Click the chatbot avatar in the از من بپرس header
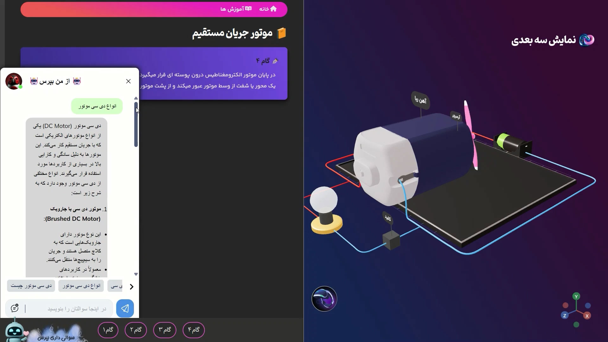 (x=14, y=81)
